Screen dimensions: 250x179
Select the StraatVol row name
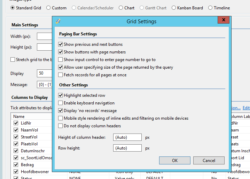tap(29, 137)
